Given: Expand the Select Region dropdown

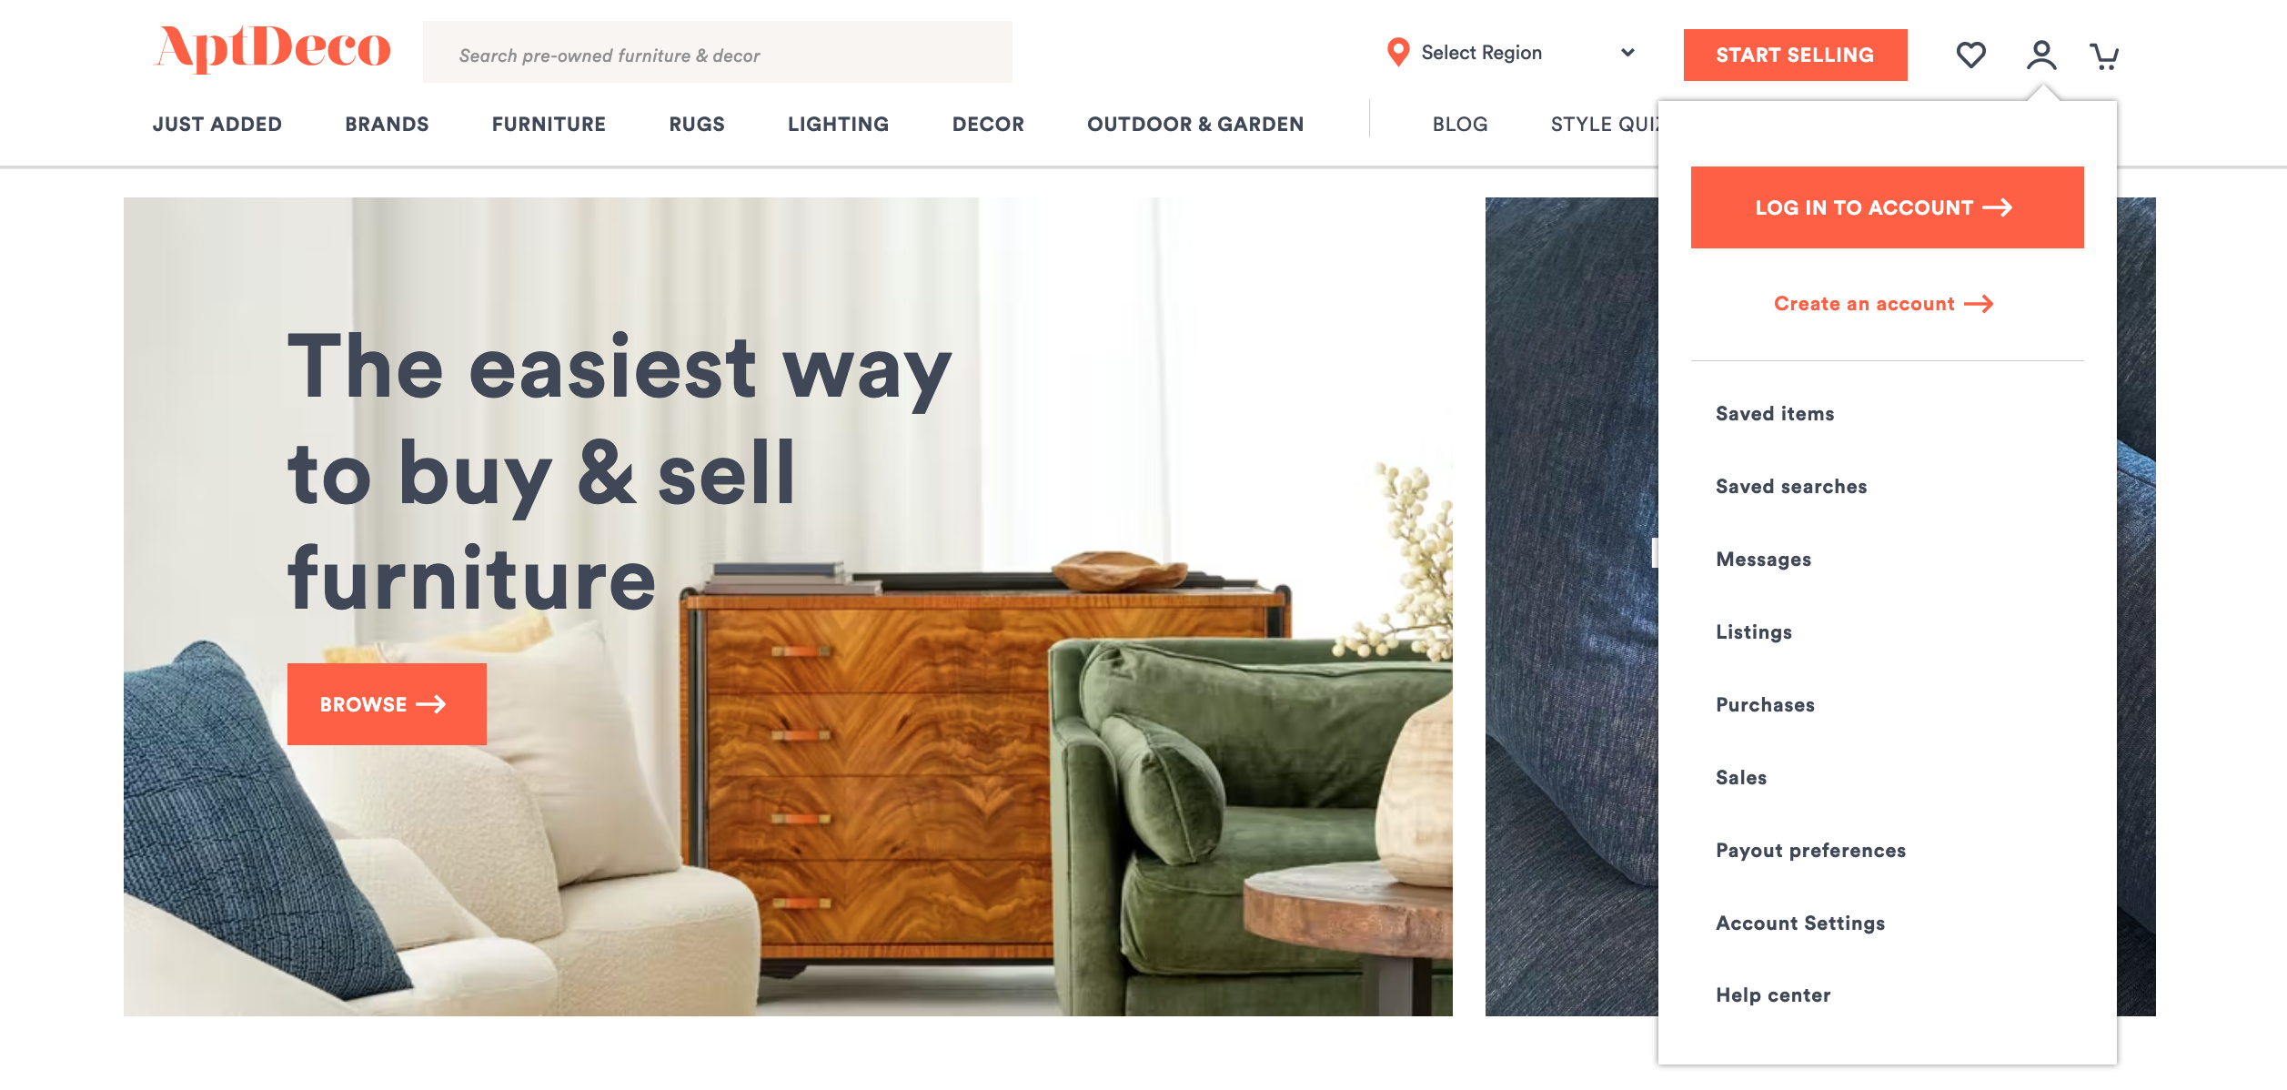Looking at the screenshot, I should coord(1510,53).
